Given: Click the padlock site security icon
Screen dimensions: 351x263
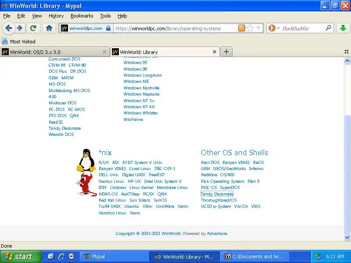Looking at the screenshot, I should [108, 28].
